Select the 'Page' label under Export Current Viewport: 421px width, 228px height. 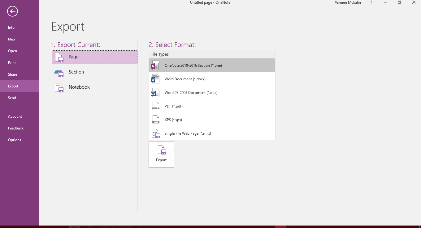tap(74, 57)
